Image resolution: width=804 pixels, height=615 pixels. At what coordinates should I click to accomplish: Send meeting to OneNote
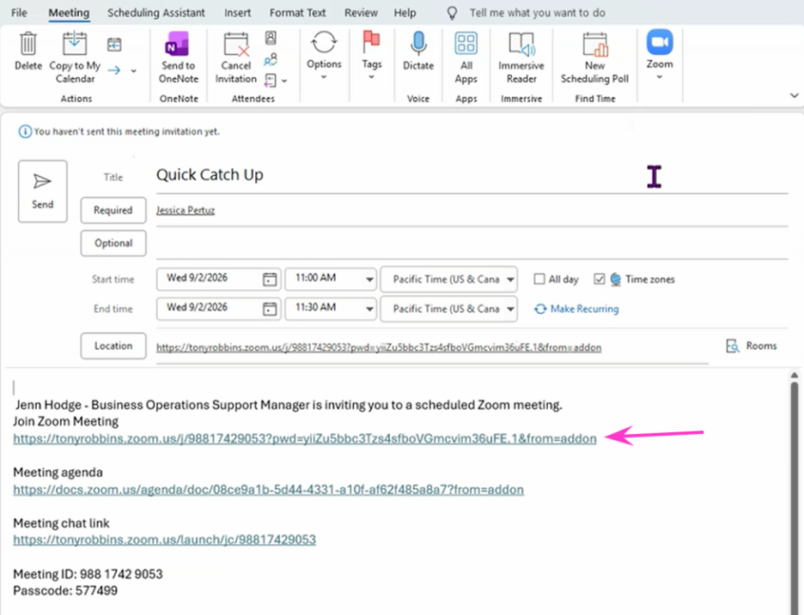(x=178, y=57)
